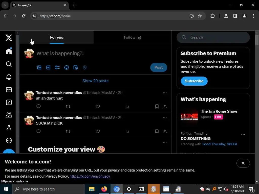Select the Home / X browser tab
259x194 pixels.
pyautogui.click(x=39, y=5)
